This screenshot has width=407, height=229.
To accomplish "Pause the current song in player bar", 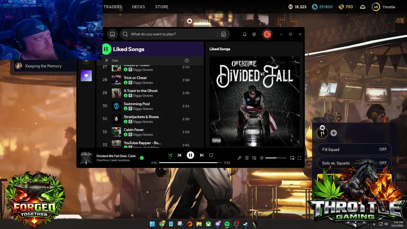I will point(190,155).
